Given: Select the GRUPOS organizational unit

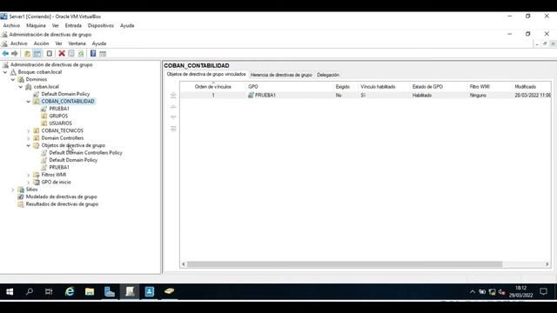Looking at the screenshot, I should (58, 116).
